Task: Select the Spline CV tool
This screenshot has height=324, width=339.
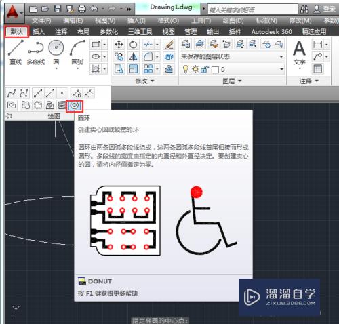Action: coord(24,93)
